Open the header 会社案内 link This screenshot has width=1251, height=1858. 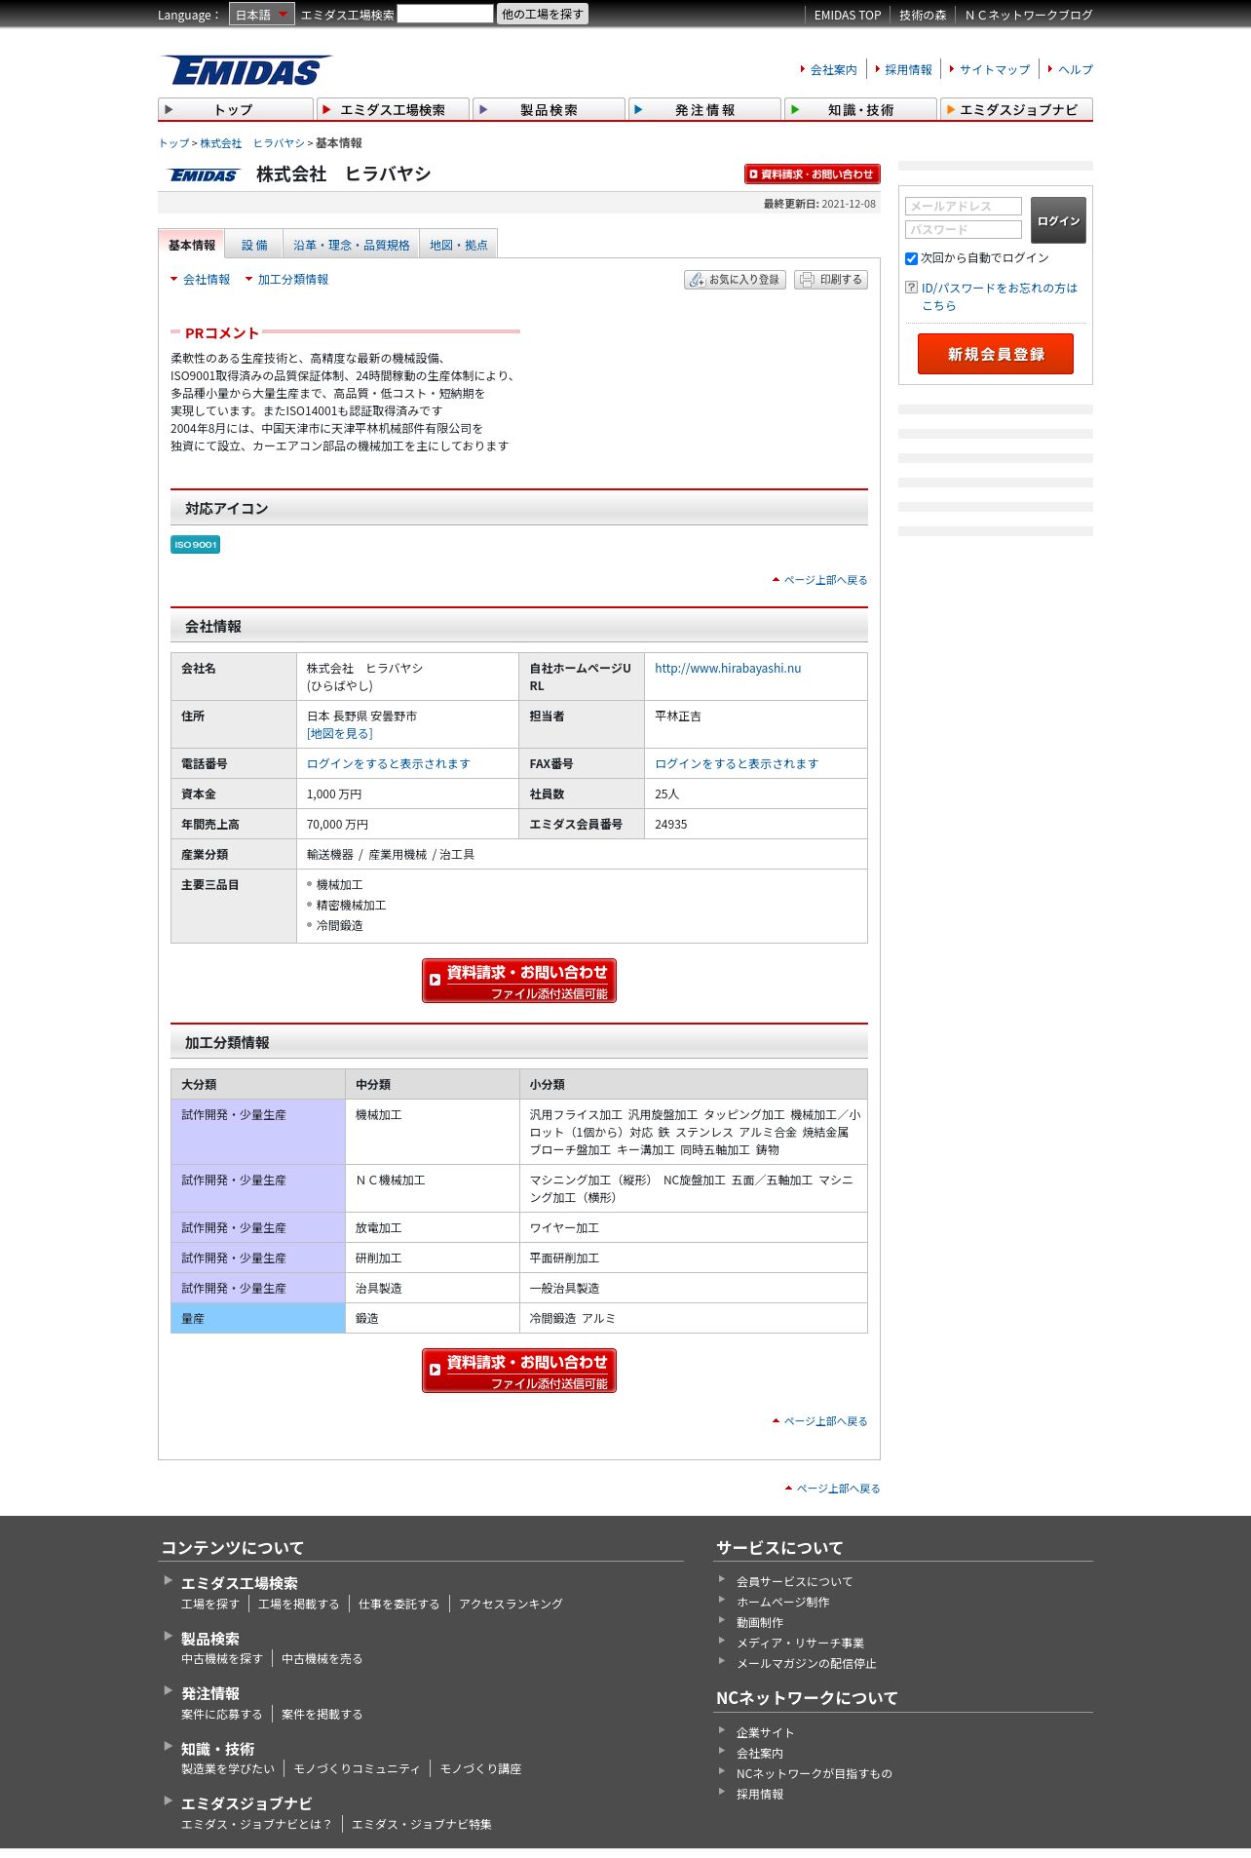click(834, 70)
